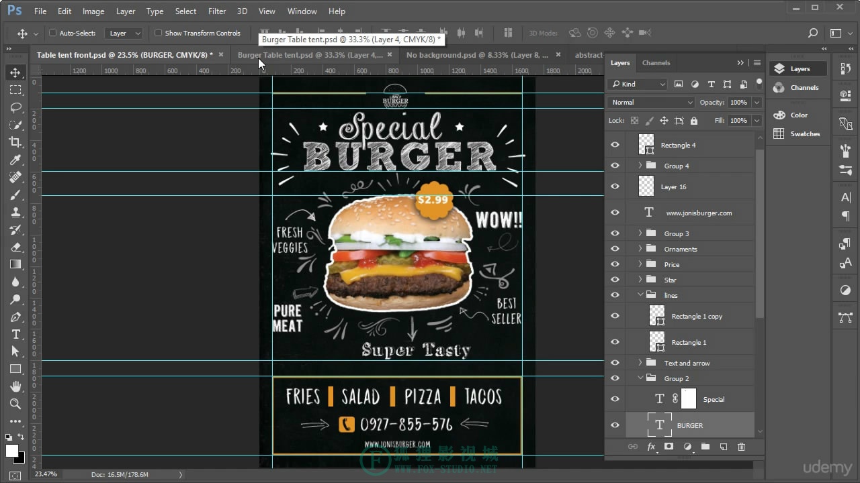Open the search magnifier in options bar
Screen dimensions: 860x483
click(813, 33)
